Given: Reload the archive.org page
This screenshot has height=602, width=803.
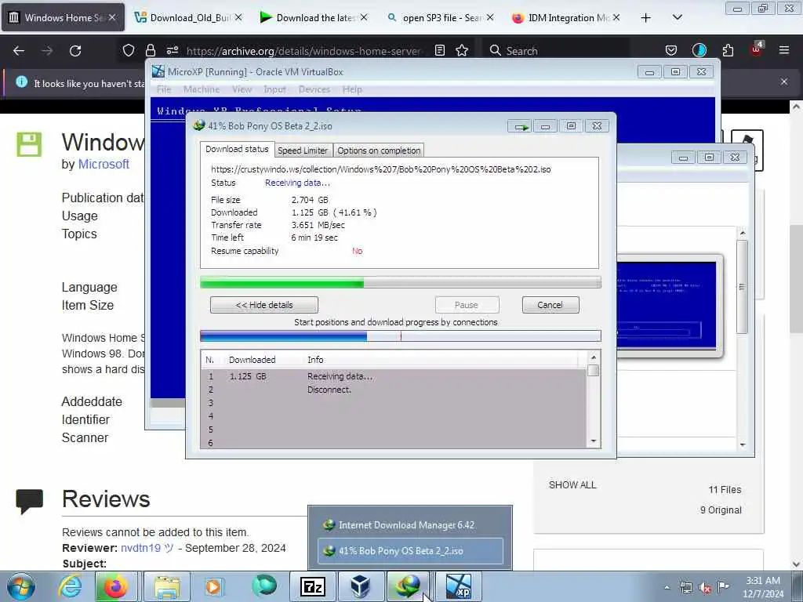Looking at the screenshot, I should pyautogui.click(x=75, y=51).
